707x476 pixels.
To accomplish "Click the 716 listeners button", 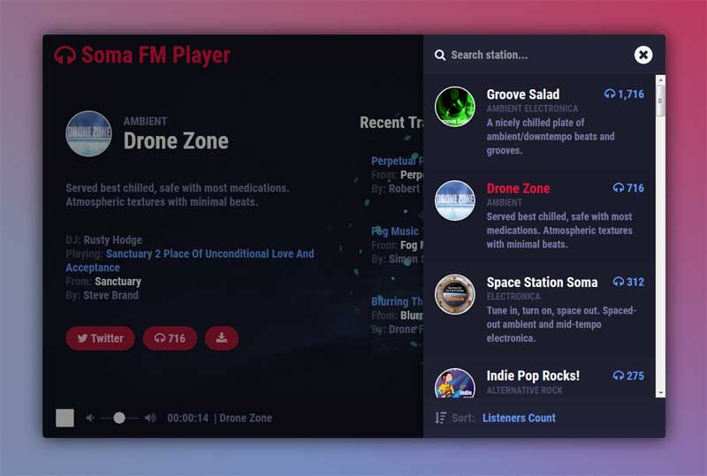I will (170, 338).
